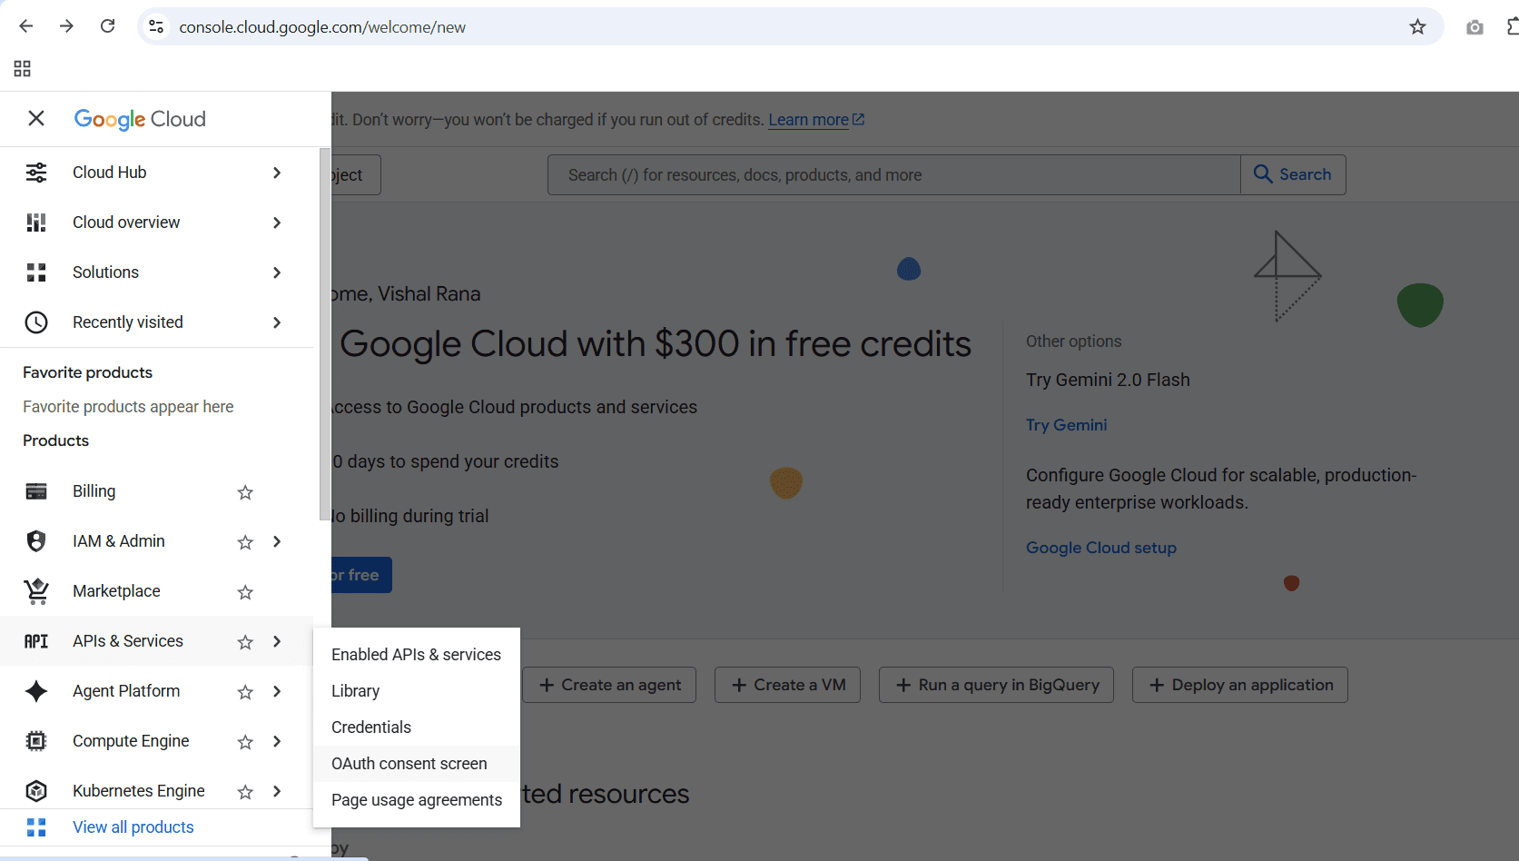Expand the Cloud overview submenu chevron
The height and width of the screenshot is (861, 1519).
[x=277, y=223]
